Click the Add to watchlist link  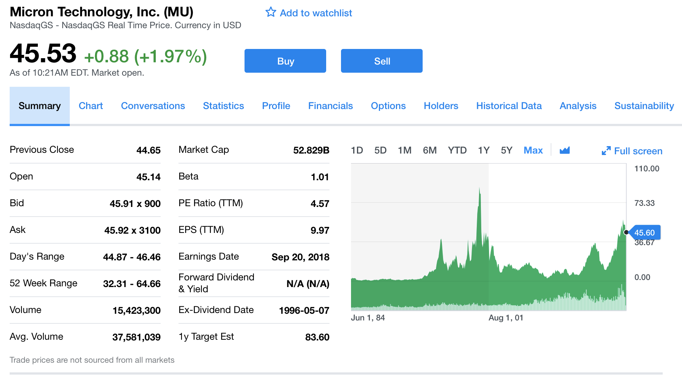tap(316, 13)
